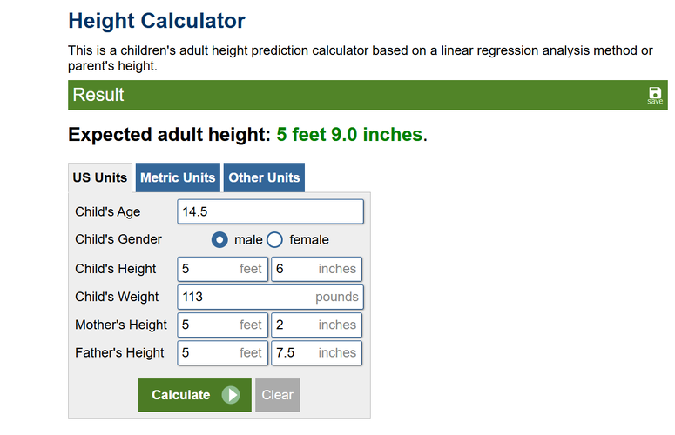
Task: Click the Child's Gender label
Action: pos(118,239)
